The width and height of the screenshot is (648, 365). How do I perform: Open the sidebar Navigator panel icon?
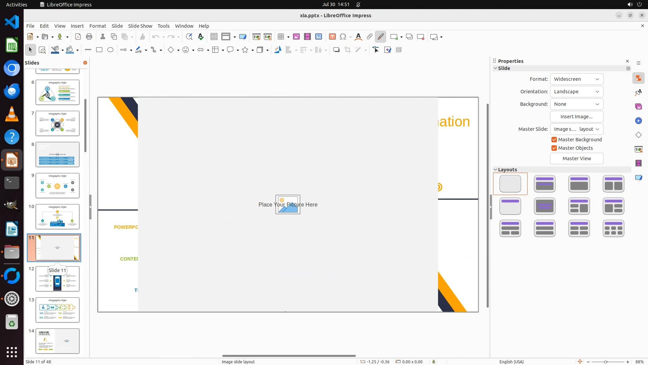(x=638, y=121)
